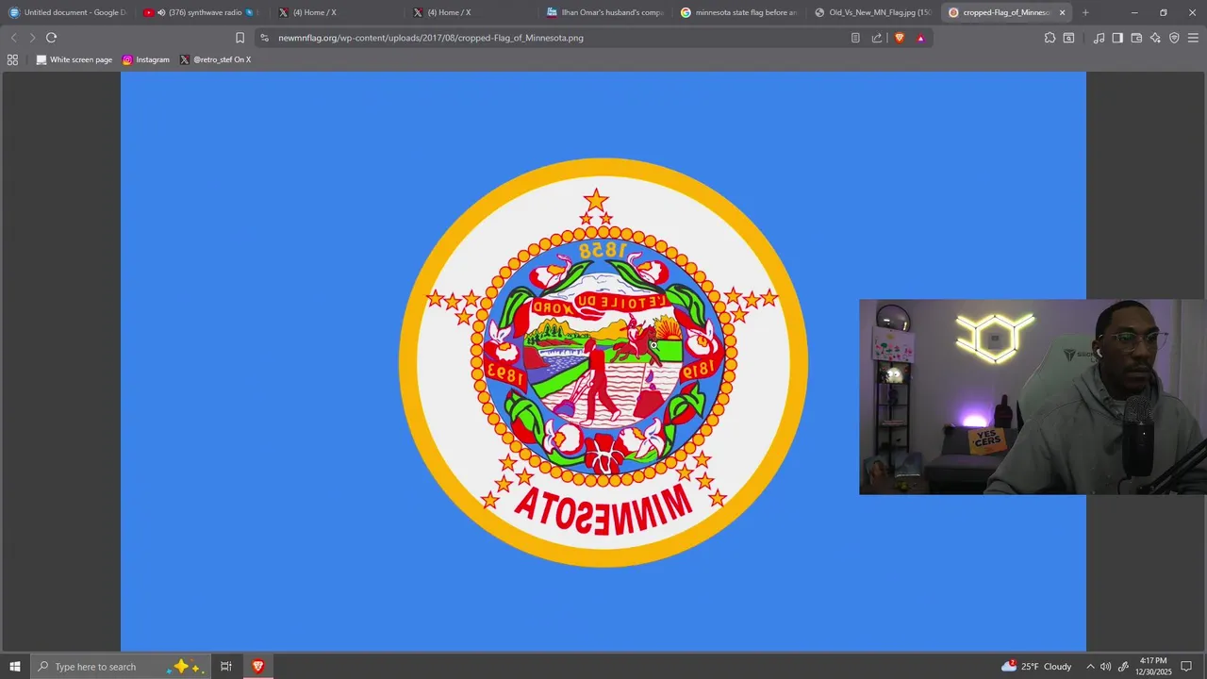Reload the current page

(51, 38)
